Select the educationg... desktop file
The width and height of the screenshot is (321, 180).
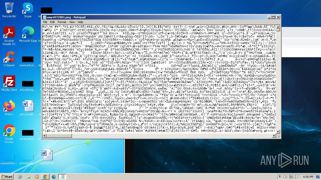[x=28, y=86]
